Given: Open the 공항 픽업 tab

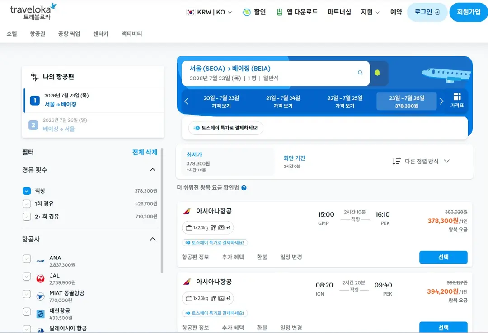Looking at the screenshot, I should point(69,33).
